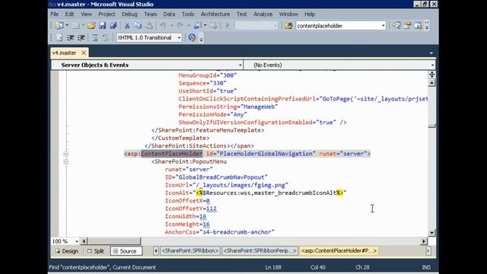Open the Tools menu
The height and width of the screenshot is (274, 487).
click(x=188, y=14)
